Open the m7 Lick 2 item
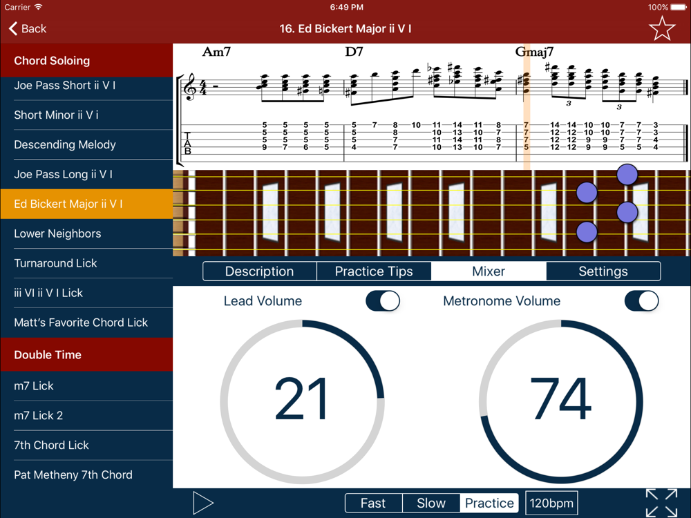 click(86, 415)
